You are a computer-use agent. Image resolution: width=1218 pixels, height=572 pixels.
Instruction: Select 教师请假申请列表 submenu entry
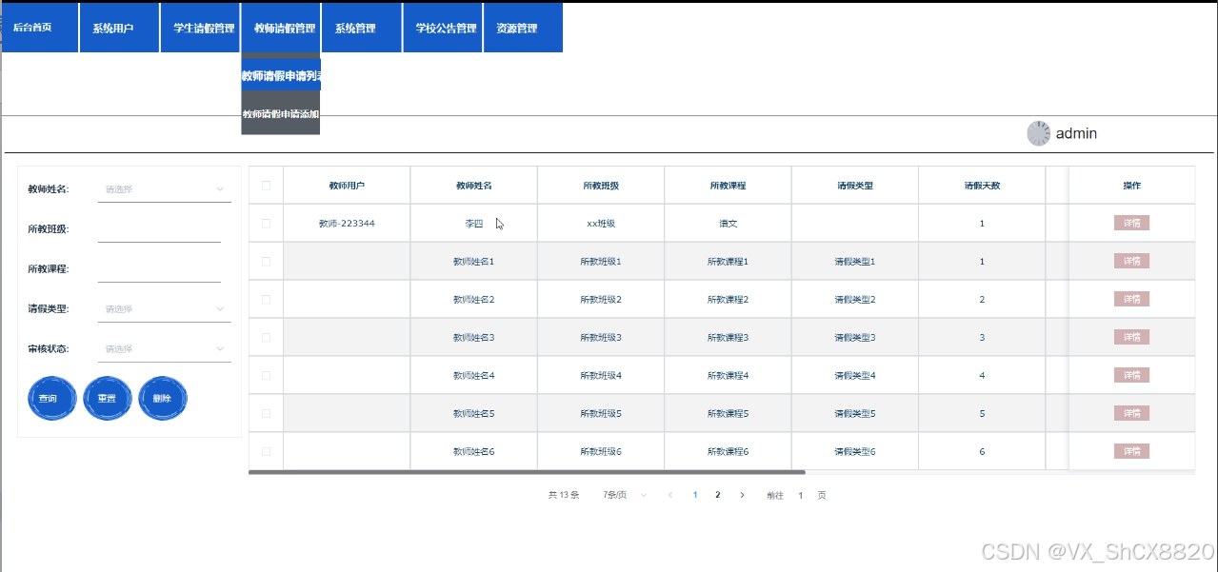[281, 75]
